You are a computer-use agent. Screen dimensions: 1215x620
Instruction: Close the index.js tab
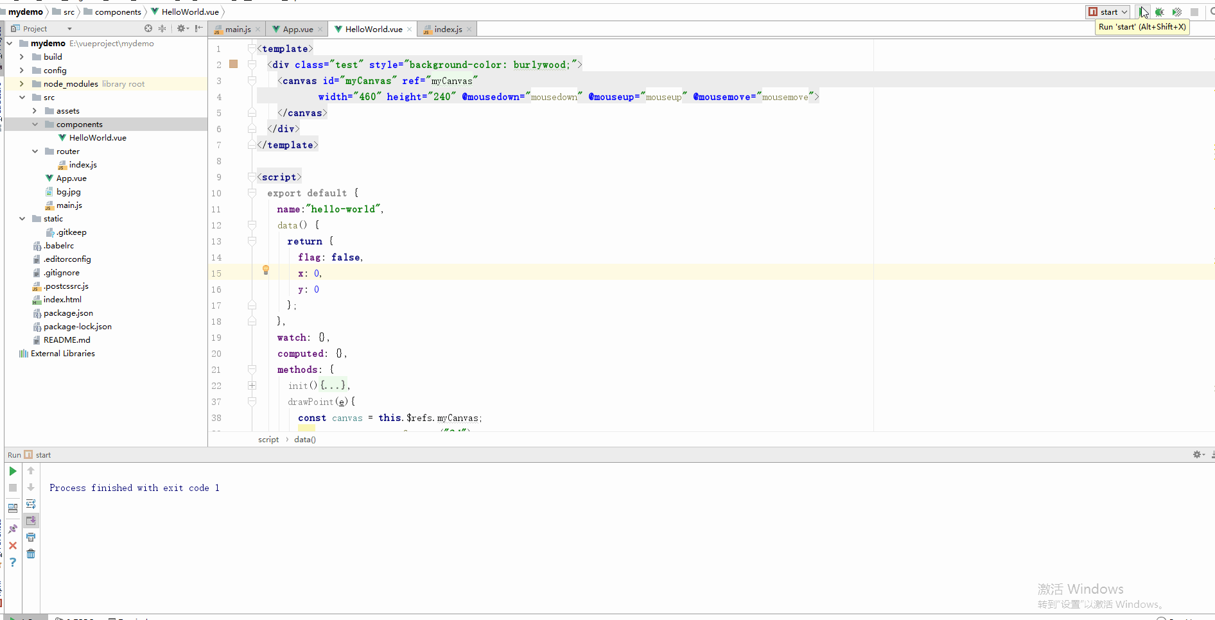coord(469,30)
